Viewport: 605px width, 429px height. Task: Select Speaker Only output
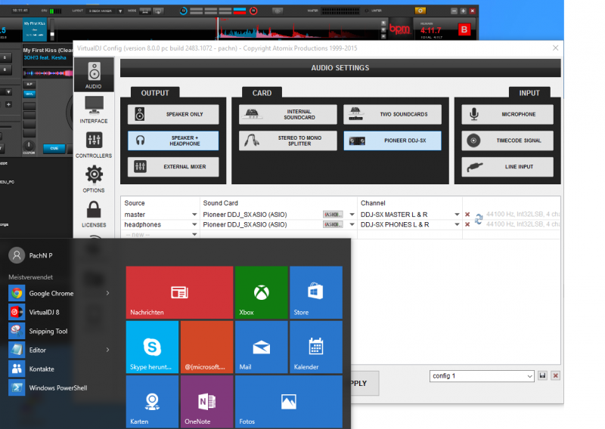(173, 115)
